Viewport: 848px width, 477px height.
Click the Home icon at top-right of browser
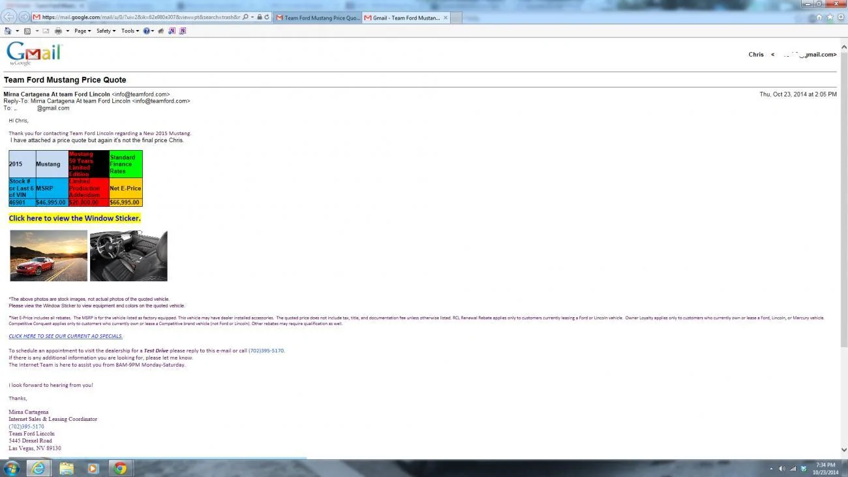pos(819,18)
